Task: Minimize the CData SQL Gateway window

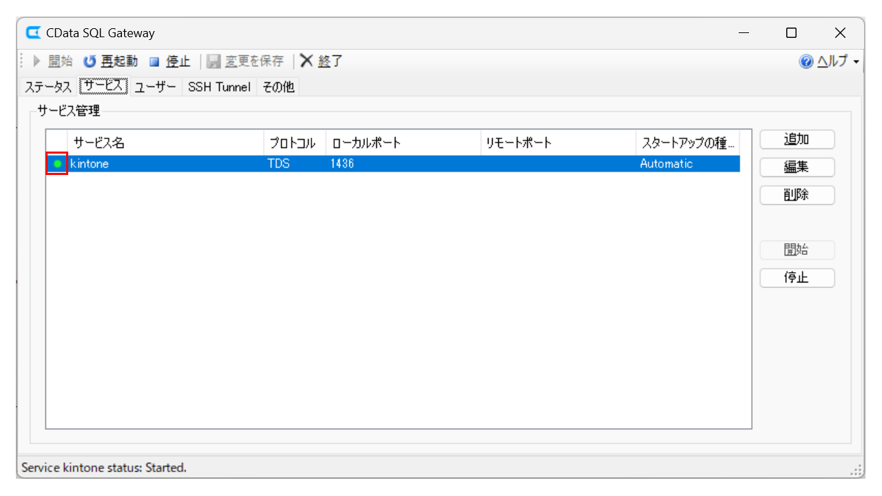Action: 744,33
